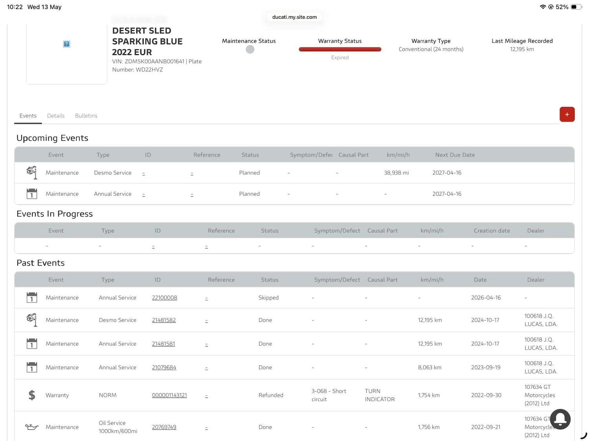The height and width of the screenshot is (441, 589).
Task: Click the 1,754 km mileage cell
Action: pyautogui.click(x=429, y=395)
